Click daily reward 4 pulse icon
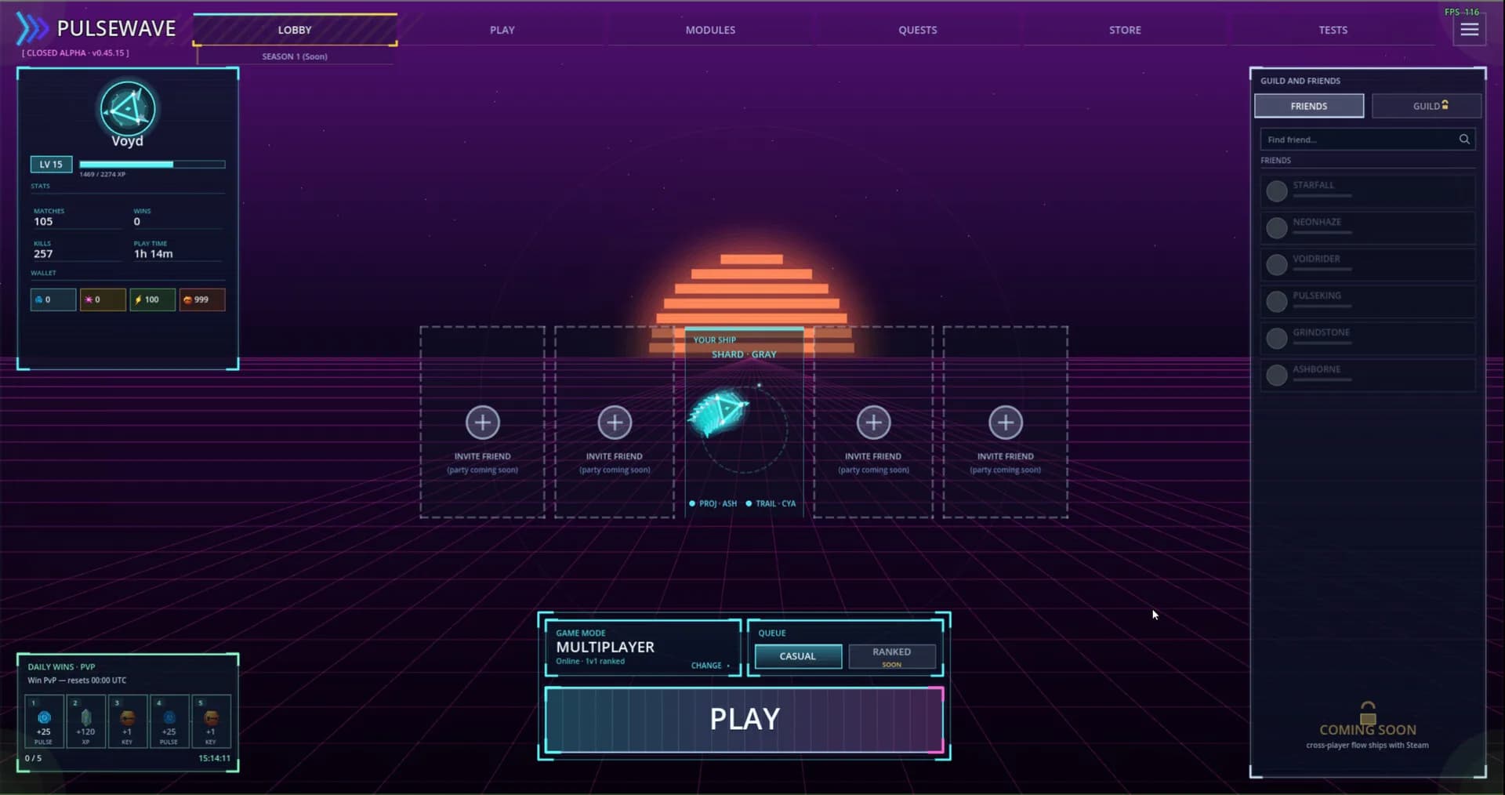Viewport: 1505px width, 795px height. tap(169, 717)
